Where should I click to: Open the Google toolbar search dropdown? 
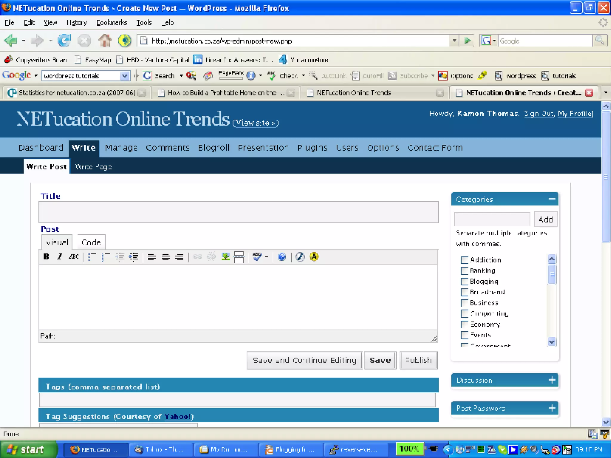(x=124, y=76)
